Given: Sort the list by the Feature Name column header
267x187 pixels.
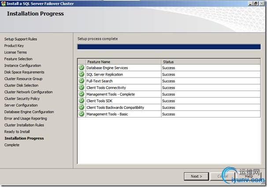Looking at the screenshot, I should coord(123,62).
